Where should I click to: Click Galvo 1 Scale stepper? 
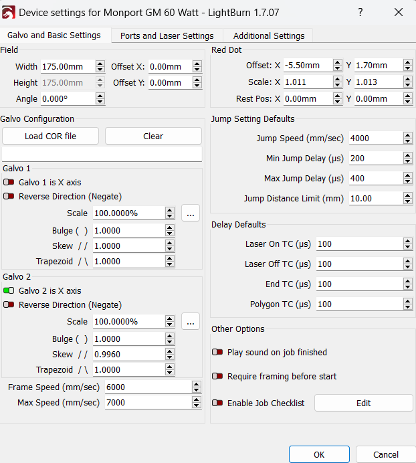click(170, 213)
